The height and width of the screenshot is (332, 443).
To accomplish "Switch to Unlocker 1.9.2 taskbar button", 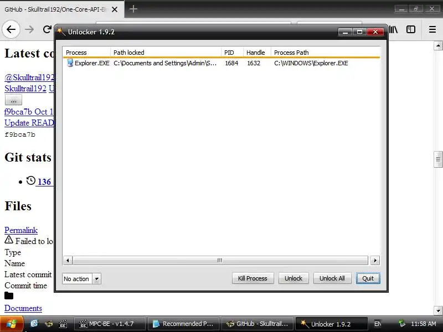I will click(x=331, y=324).
